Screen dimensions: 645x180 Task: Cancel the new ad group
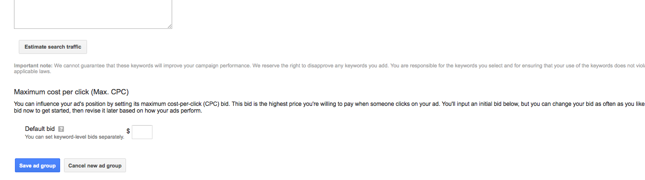click(95, 166)
